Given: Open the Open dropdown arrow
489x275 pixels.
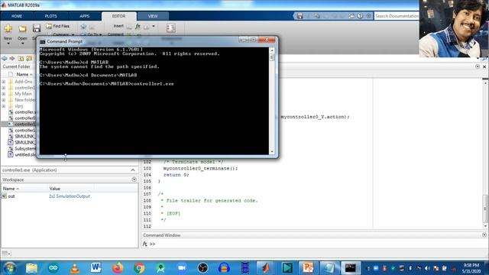Looking at the screenshot, I should pos(22,43).
